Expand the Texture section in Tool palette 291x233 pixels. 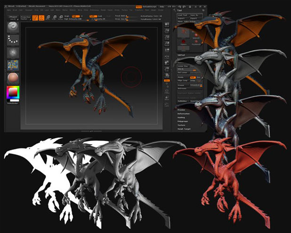click(181, 125)
